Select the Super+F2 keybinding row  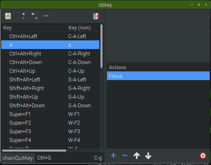tap(50, 123)
